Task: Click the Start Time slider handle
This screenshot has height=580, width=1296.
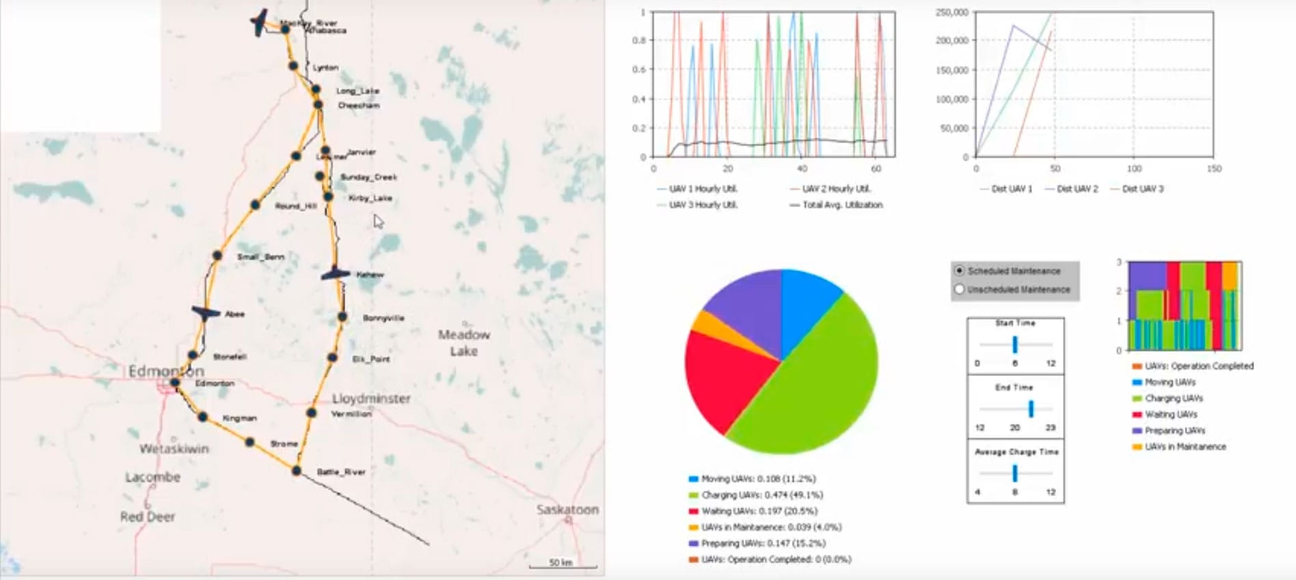Action: pos(1015,345)
